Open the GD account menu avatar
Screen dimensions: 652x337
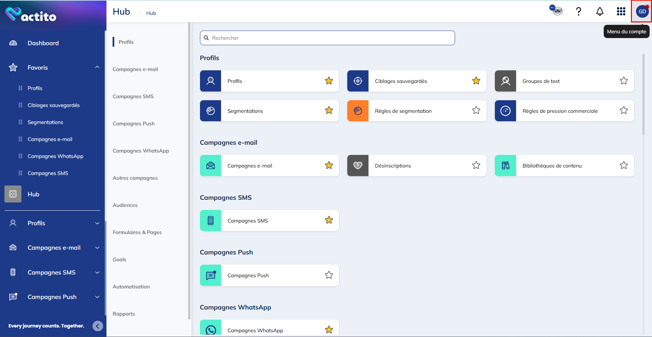[x=642, y=12]
